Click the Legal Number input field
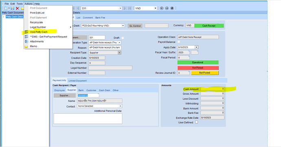Screen dimensions: 281x147 click(x=110, y=68)
